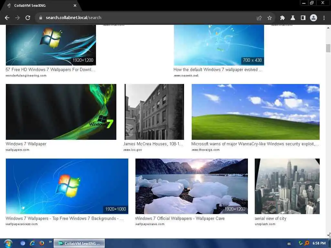Bookmark this page with the star
Image resolution: width=331 pixels, height=248 pixels.
(x=269, y=18)
